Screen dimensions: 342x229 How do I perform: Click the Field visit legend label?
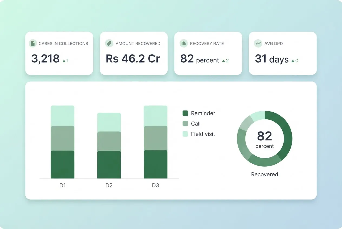tap(203, 134)
